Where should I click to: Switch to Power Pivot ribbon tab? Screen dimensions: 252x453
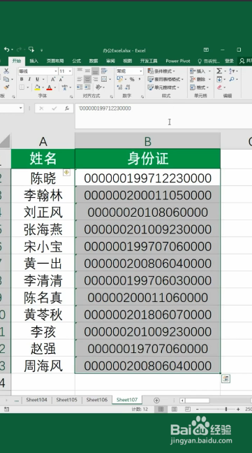coord(178,61)
